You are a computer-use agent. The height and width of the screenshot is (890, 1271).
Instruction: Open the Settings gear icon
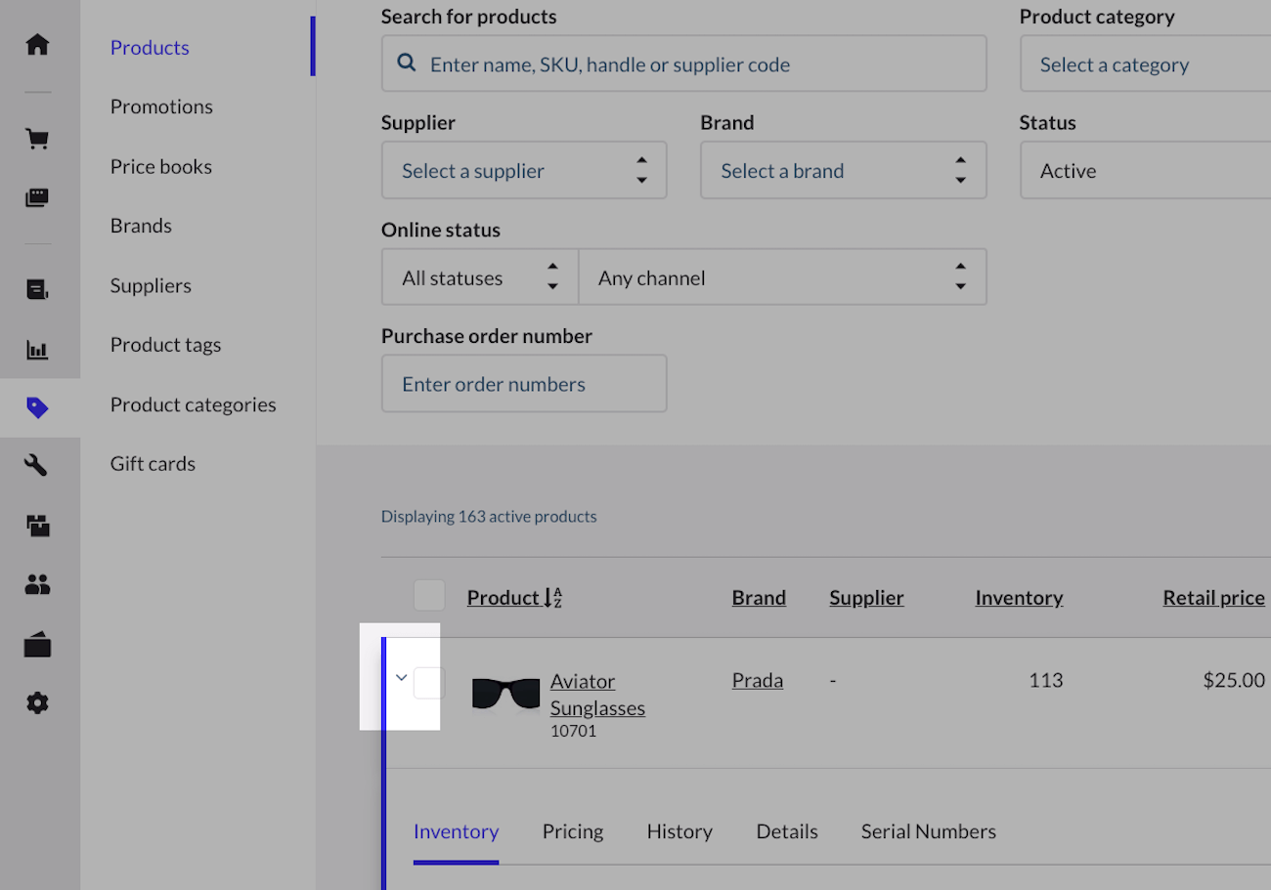[x=37, y=702]
